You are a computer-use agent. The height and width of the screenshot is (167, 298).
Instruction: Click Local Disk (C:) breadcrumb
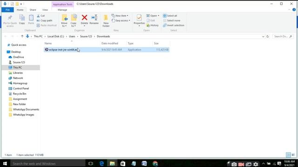(x=56, y=36)
